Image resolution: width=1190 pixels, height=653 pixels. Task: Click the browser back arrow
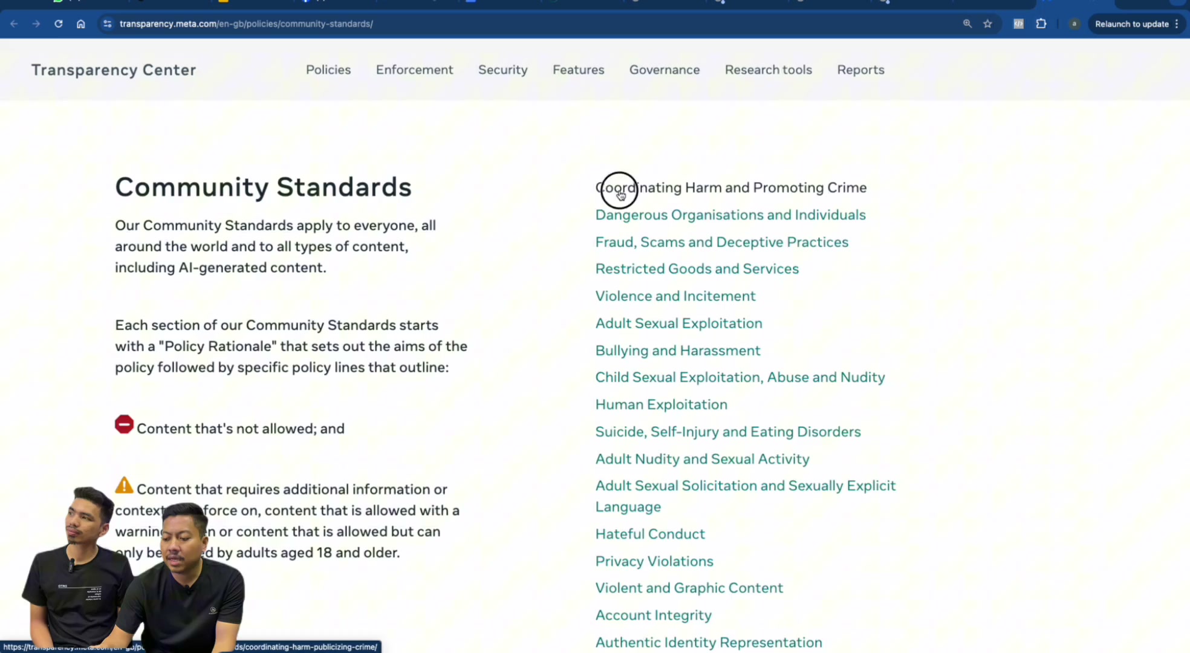tap(14, 24)
